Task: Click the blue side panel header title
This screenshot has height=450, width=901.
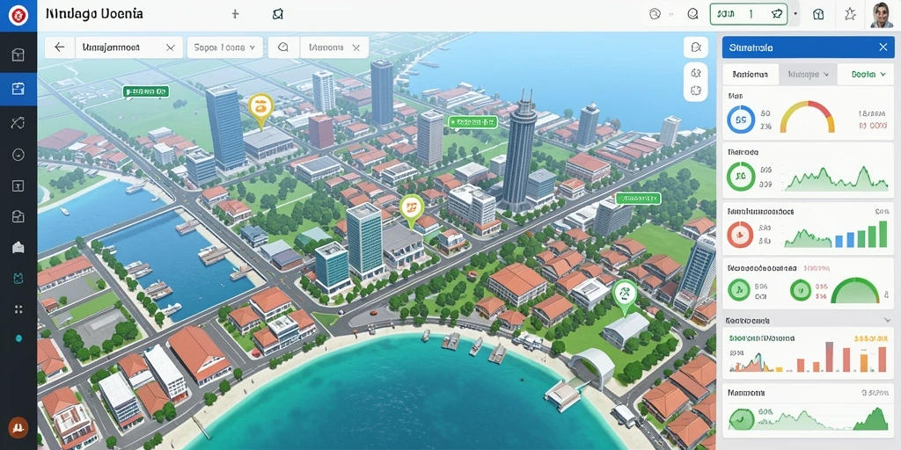Action: [x=751, y=47]
